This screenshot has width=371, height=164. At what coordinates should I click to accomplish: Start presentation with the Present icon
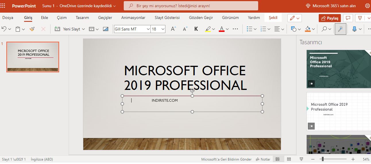(x=360, y=18)
